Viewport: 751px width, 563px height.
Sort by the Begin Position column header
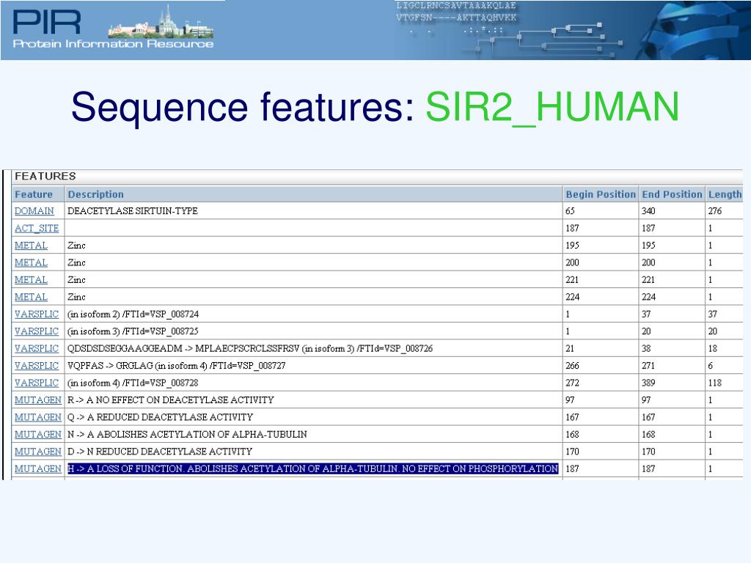[x=600, y=194]
